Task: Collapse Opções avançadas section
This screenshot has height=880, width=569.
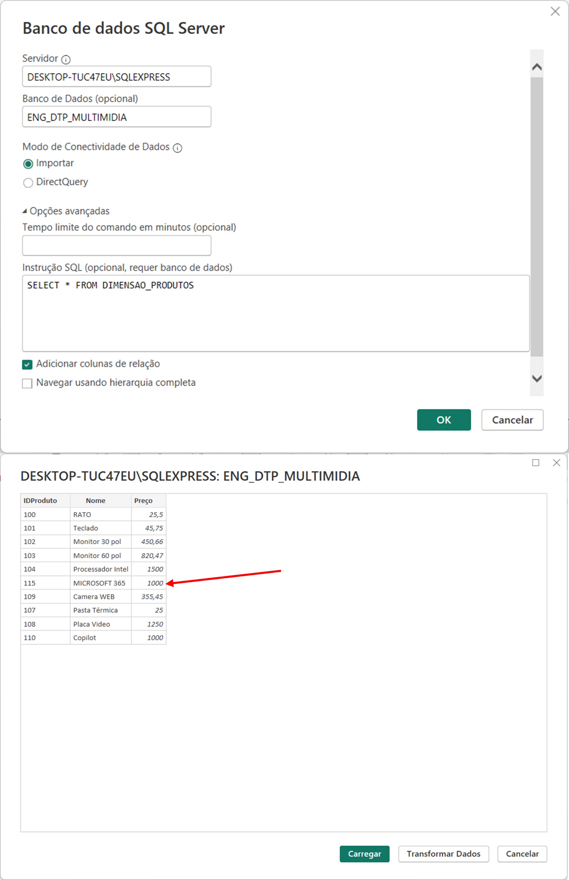Action: click(x=25, y=211)
